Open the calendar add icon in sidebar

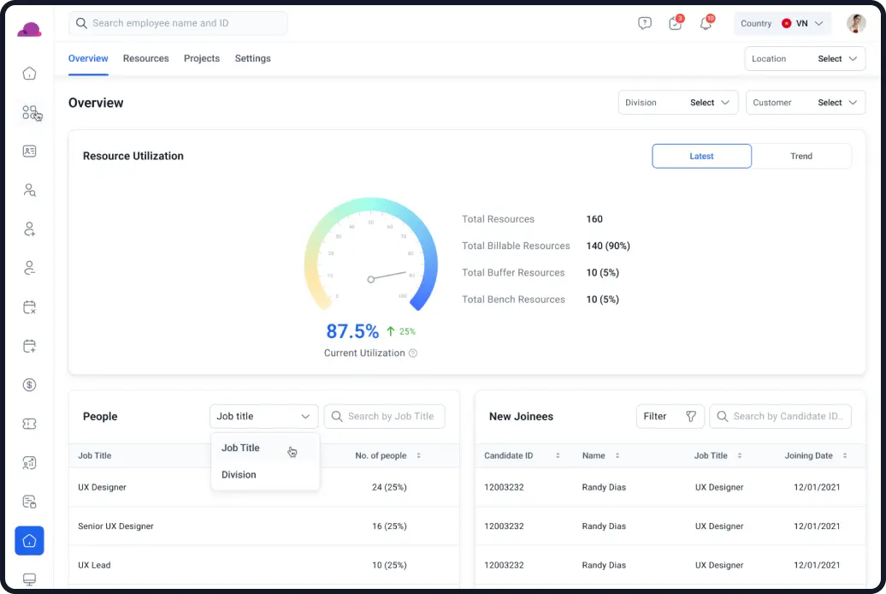[29, 347]
